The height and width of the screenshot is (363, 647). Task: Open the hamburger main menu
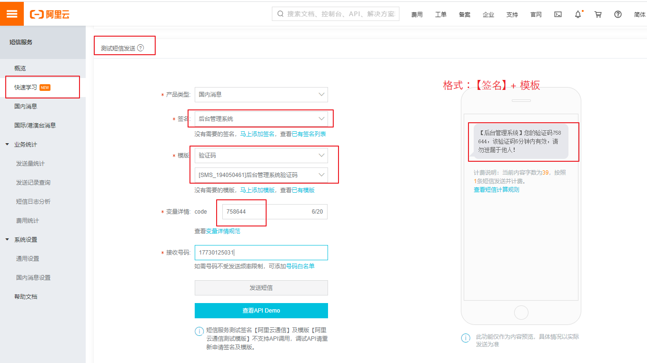tap(12, 14)
